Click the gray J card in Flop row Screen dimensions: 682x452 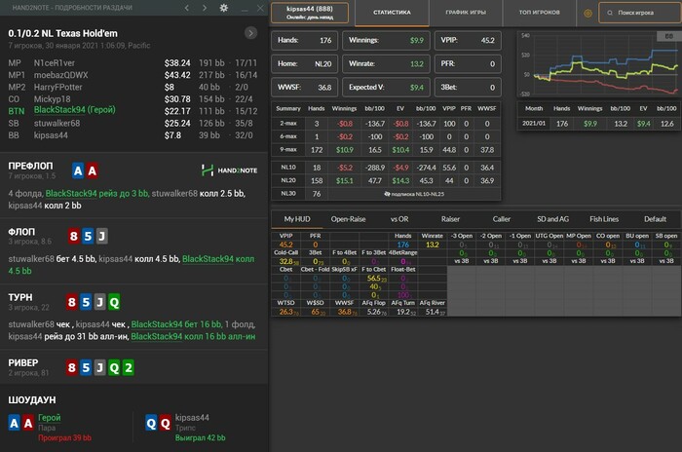[101, 236]
